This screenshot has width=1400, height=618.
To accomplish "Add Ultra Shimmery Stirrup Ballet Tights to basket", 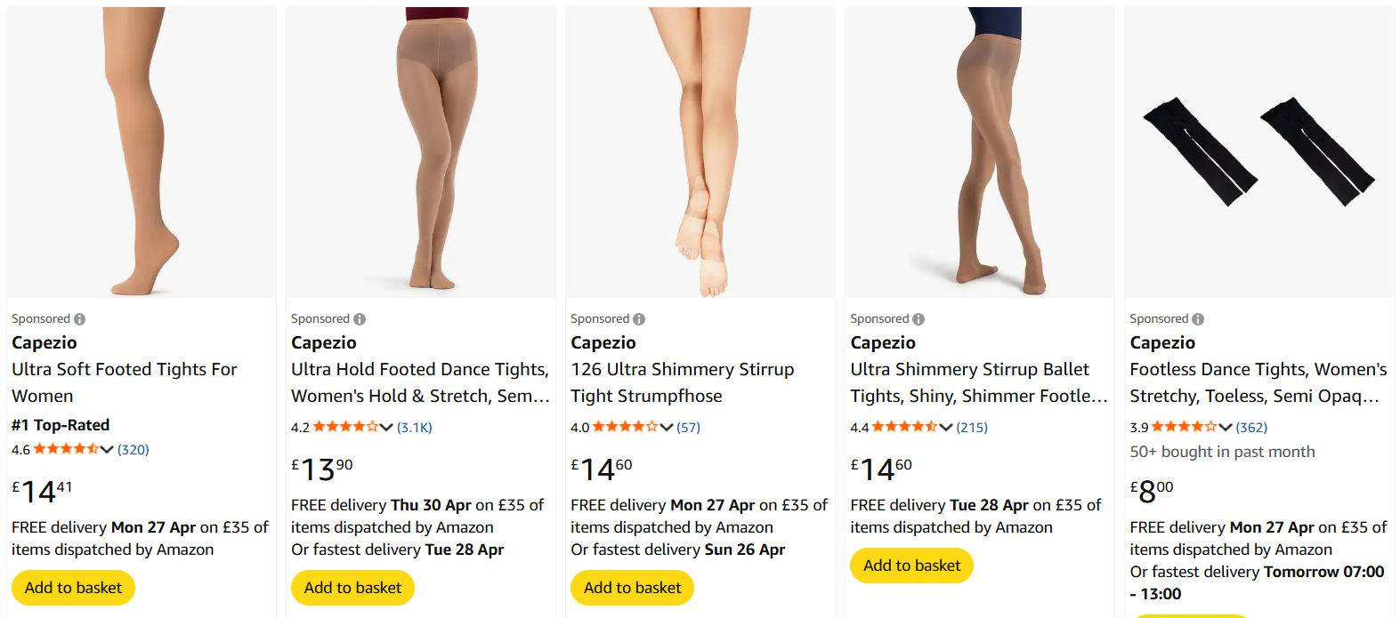I will [x=911, y=566].
